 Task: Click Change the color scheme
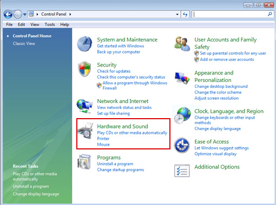218,92
